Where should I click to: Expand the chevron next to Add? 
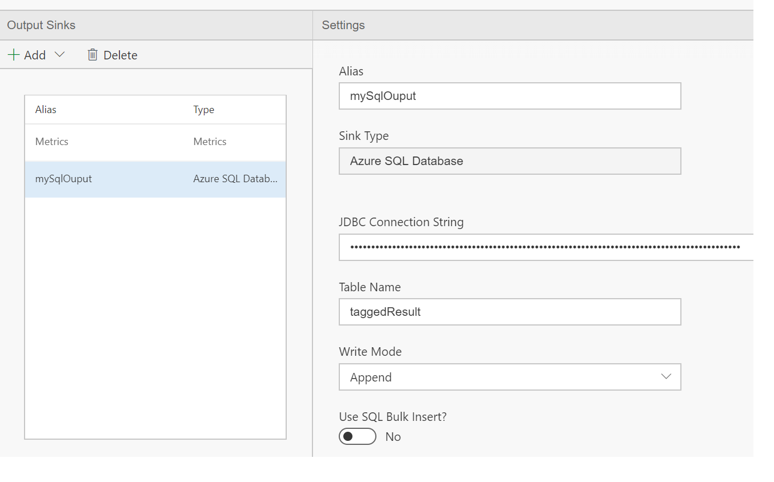59,55
